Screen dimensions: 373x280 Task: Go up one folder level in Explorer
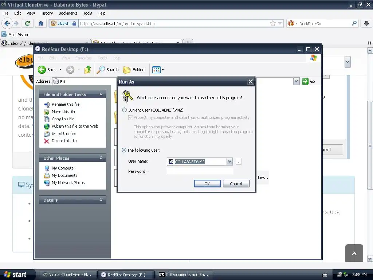click(x=87, y=70)
